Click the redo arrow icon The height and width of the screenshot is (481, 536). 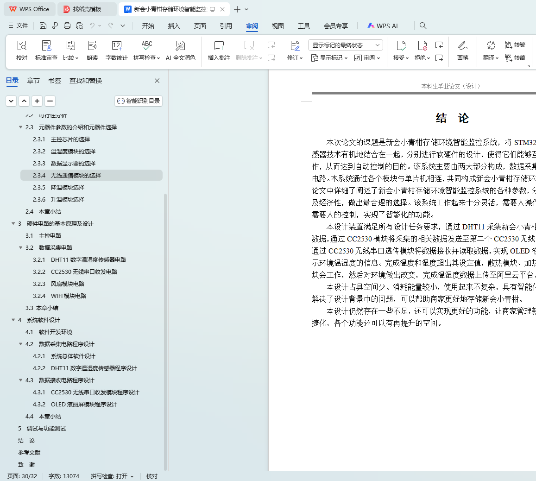(x=111, y=25)
